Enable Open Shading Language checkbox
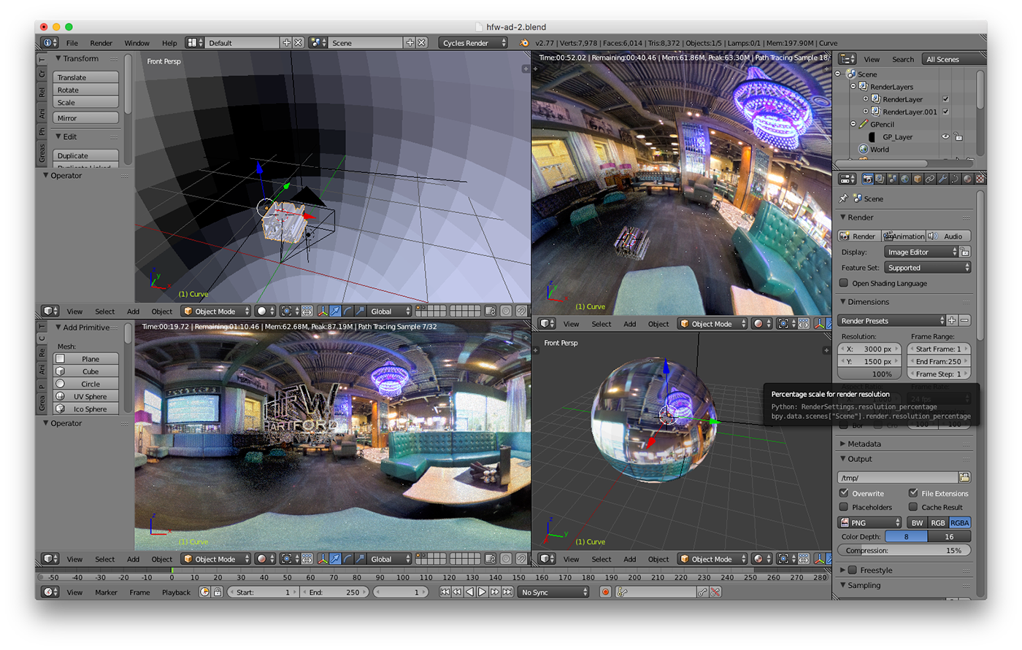The image size is (1022, 650). point(844,284)
